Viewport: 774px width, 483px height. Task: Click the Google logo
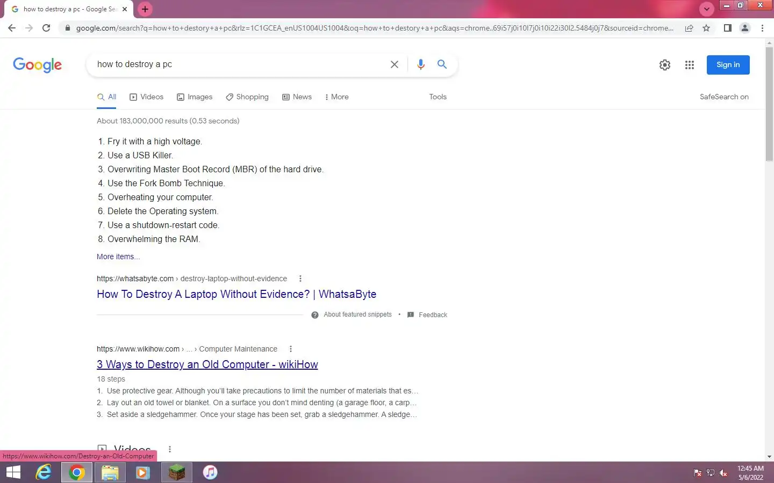pos(37,65)
